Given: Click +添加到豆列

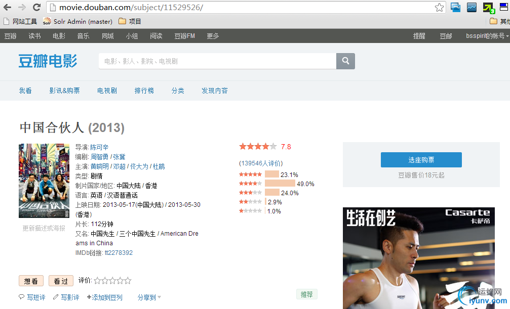Looking at the screenshot, I should pos(105,297).
